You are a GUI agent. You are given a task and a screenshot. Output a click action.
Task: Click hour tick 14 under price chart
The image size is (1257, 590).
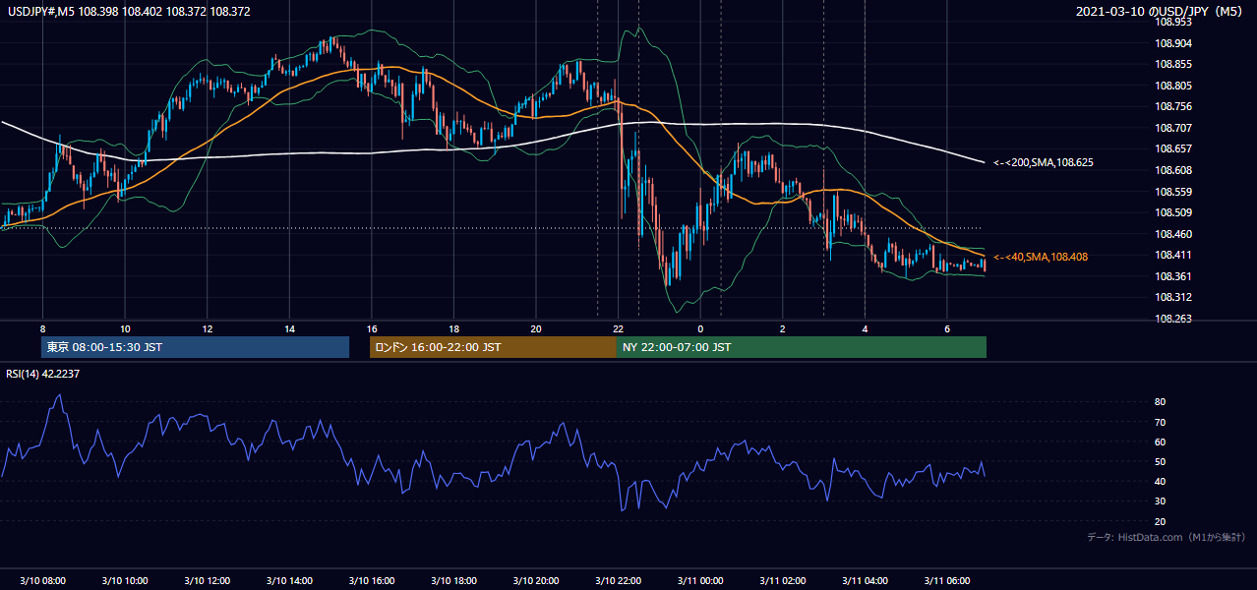(289, 328)
